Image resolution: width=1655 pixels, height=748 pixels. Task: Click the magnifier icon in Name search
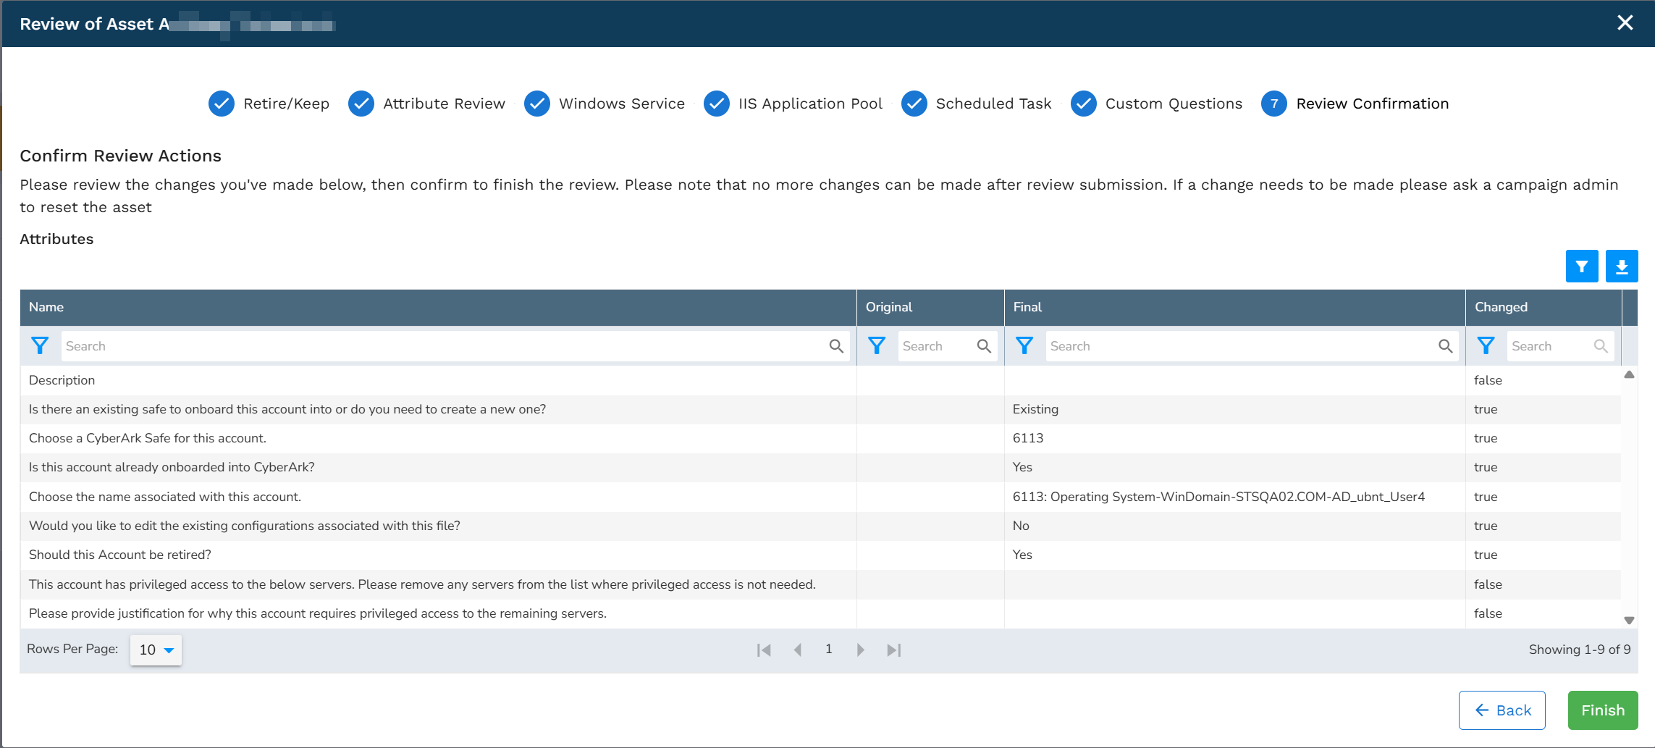click(x=836, y=346)
